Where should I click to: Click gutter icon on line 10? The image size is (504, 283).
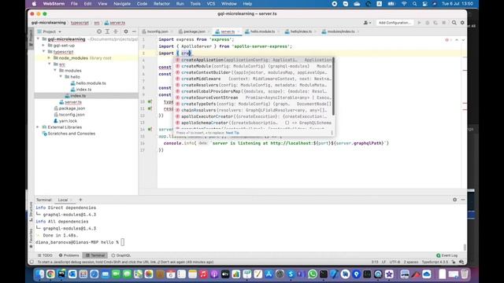[150, 101]
